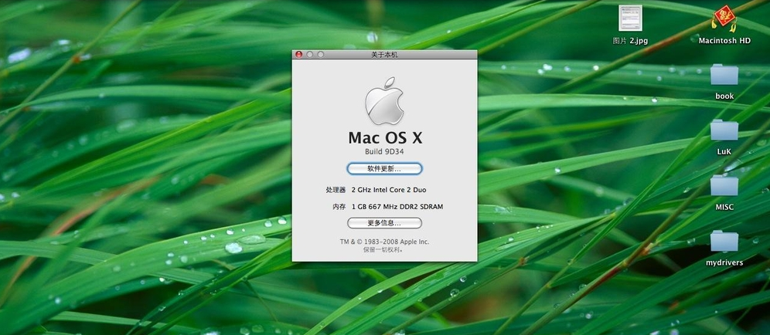Click the zoom button of 关于本机 window
Image resolution: width=770 pixels, height=335 pixels.
pos(320,55)
